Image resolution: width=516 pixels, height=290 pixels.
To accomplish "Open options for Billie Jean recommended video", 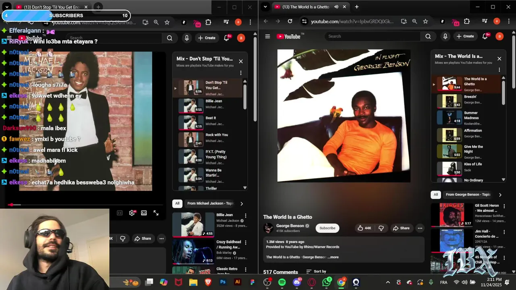I will (x=245, y=216).
